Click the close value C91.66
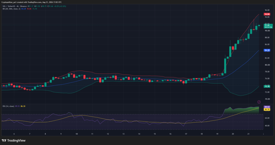Screen dimensions: 275x145 coord(50,6)
